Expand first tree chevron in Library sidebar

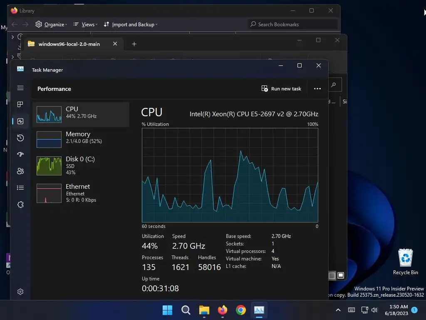pyautogui.click(x=12, y=37)
